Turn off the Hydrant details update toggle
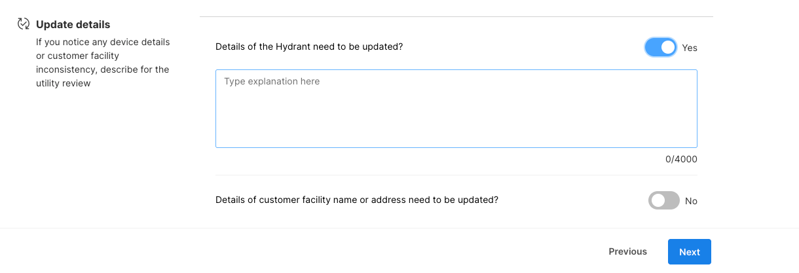 pos(660,47)
